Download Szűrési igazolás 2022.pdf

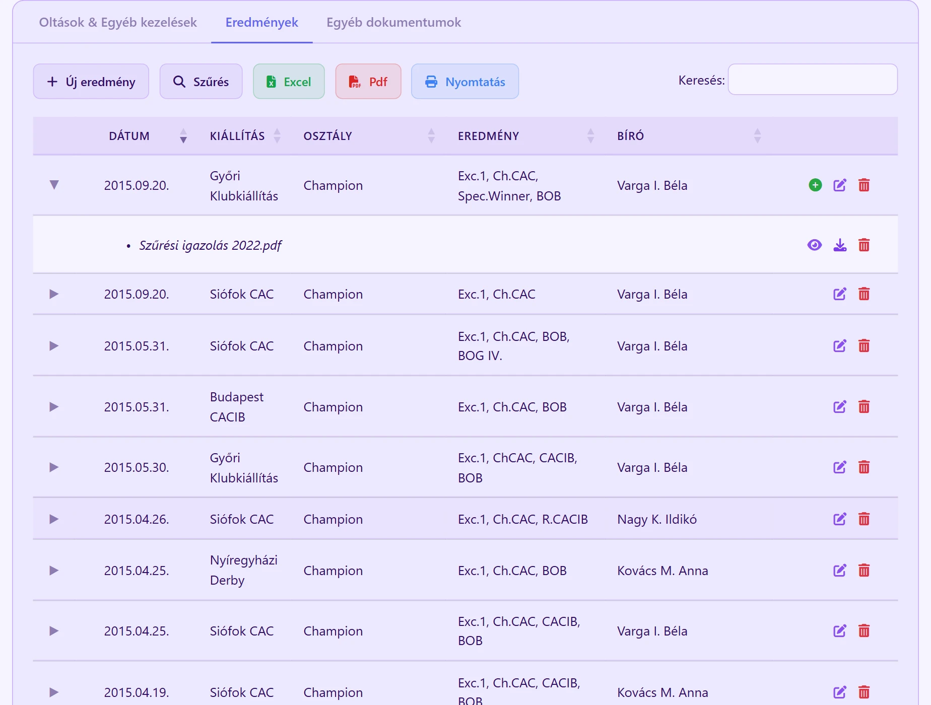(x=840, y=245)
